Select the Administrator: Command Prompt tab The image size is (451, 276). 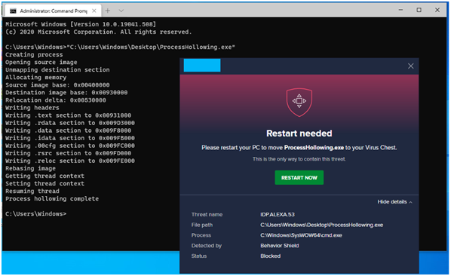(x=53, y=11)
